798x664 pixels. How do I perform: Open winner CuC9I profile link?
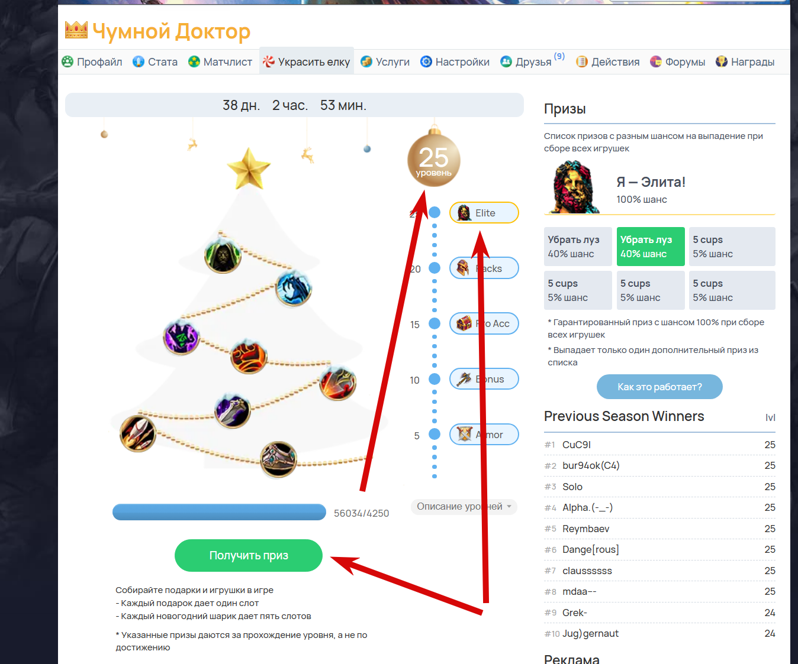point(577,445)
